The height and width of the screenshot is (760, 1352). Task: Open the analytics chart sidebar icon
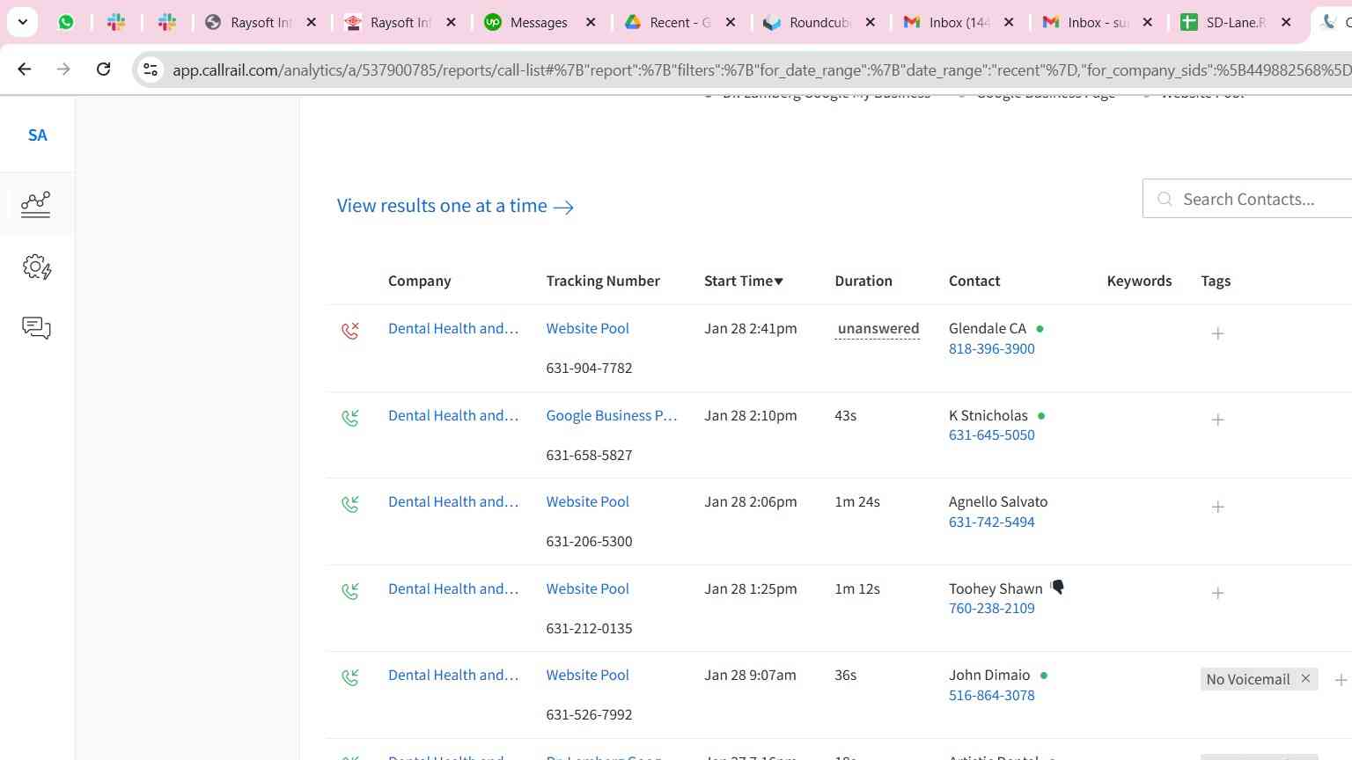(36, 204)
